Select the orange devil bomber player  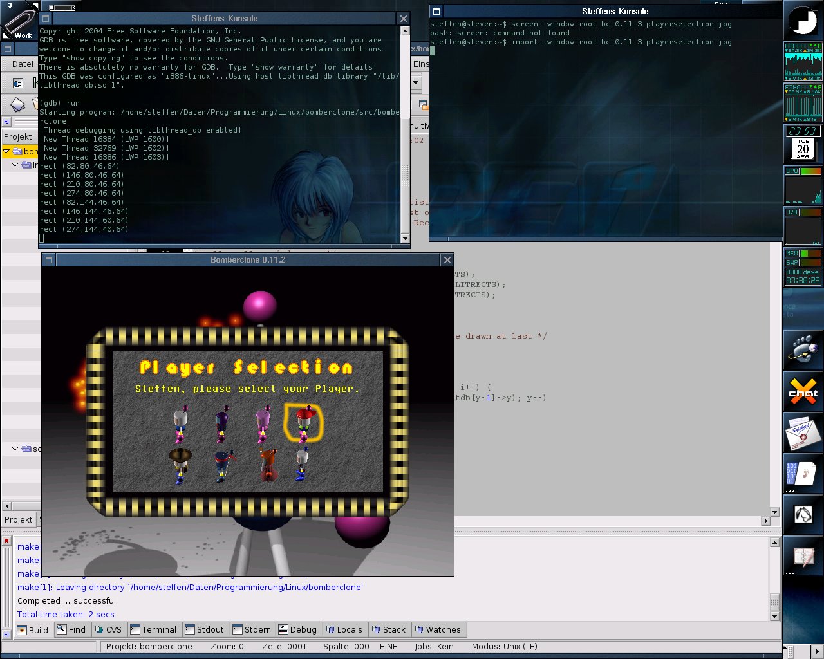tap(269, 465)
